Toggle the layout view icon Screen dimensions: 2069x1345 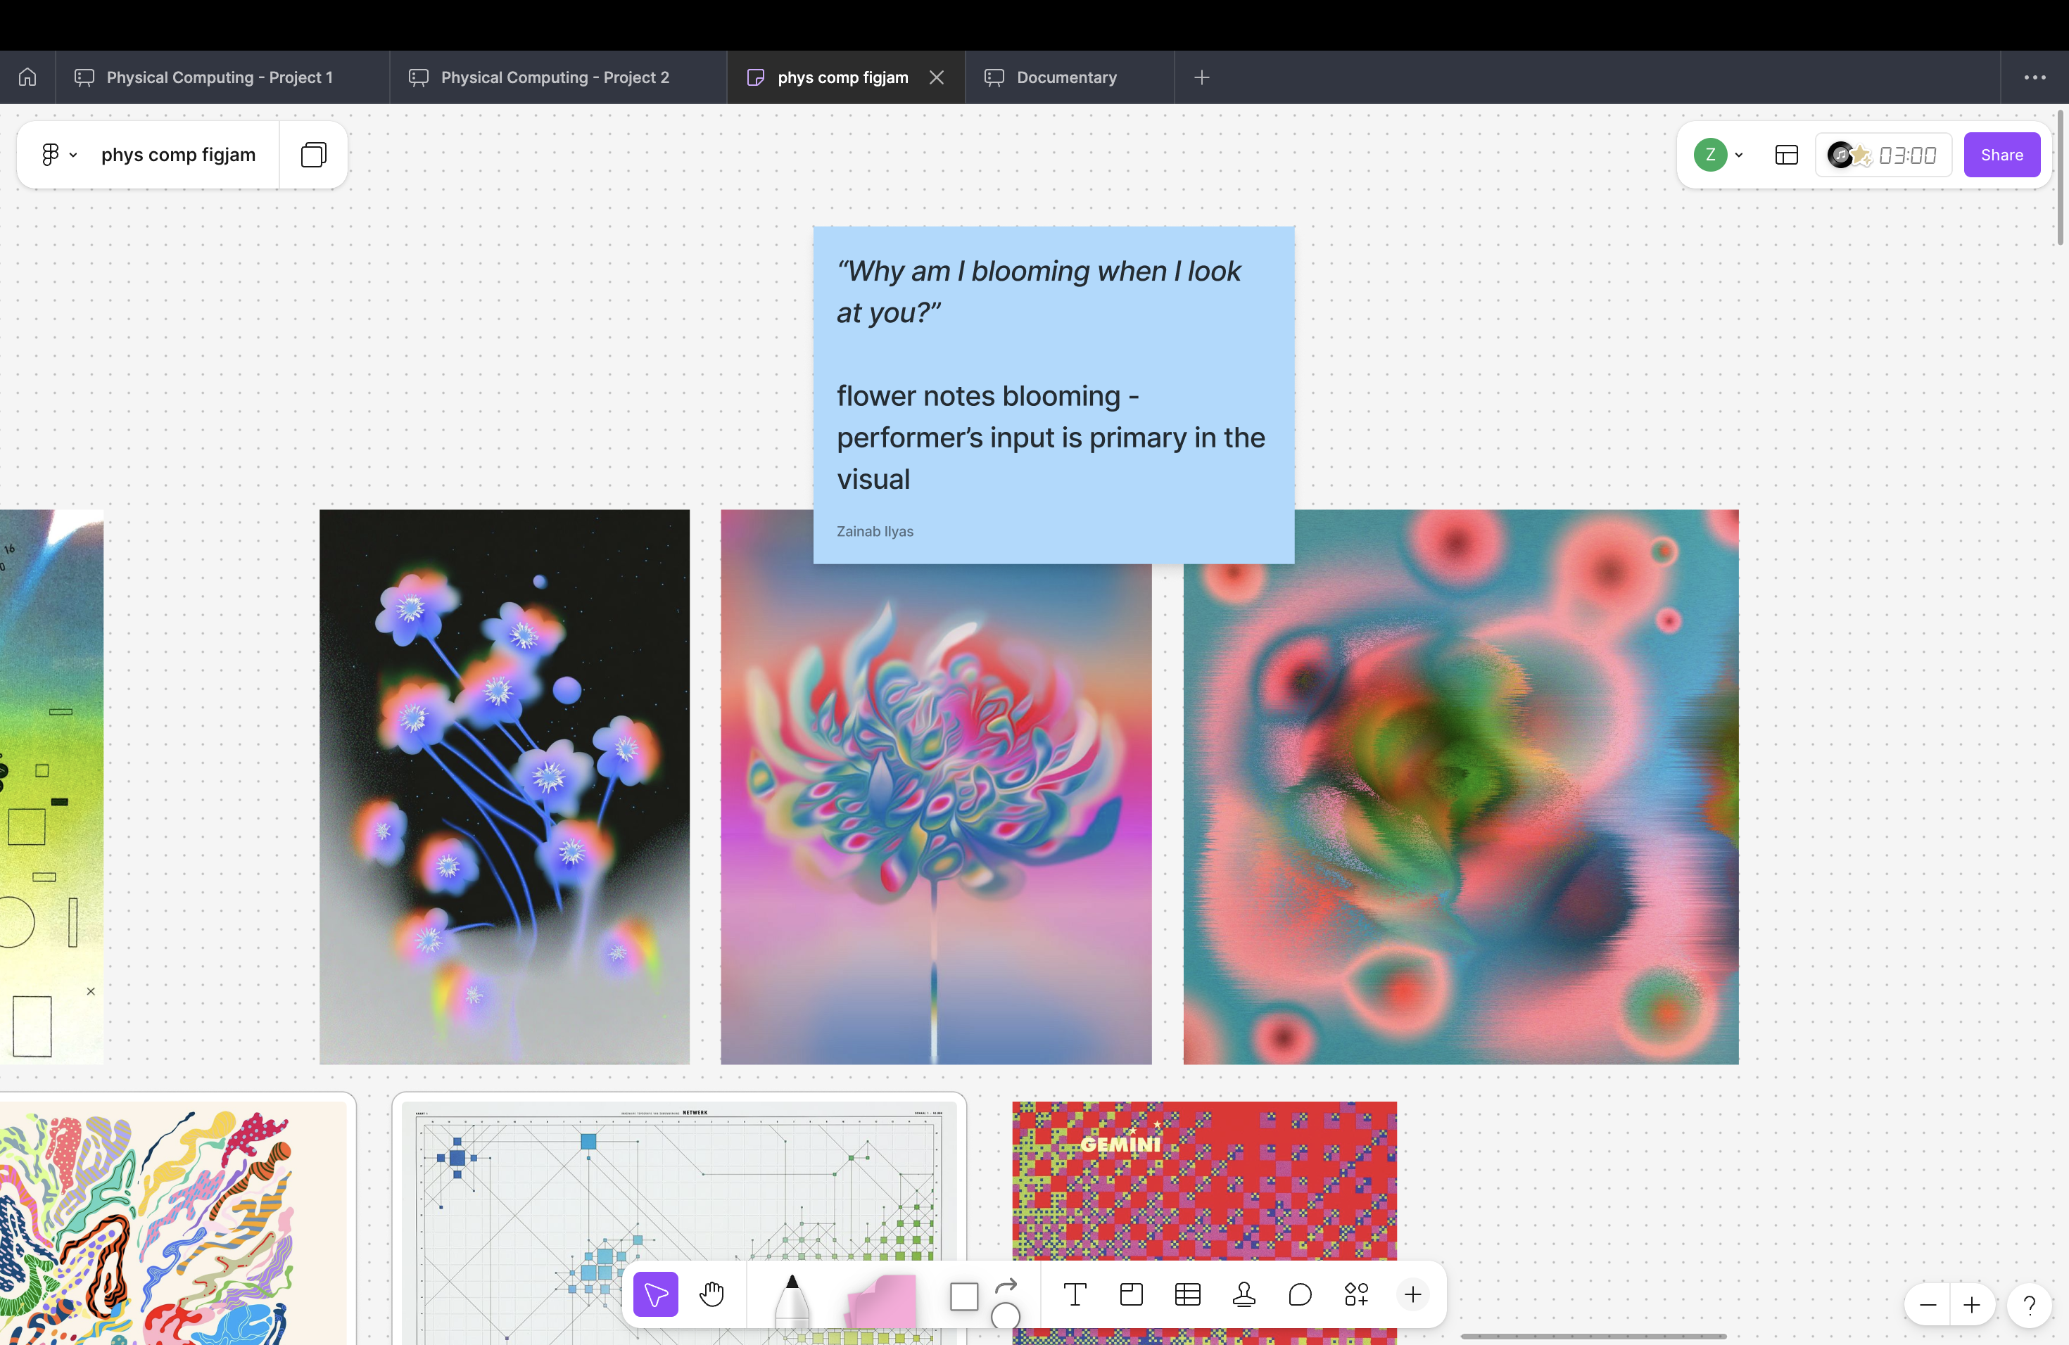(1785, 155)
